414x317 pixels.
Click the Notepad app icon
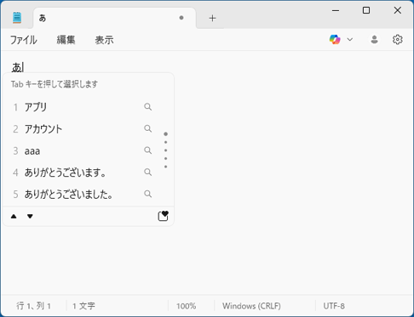(x=17, y=18)
